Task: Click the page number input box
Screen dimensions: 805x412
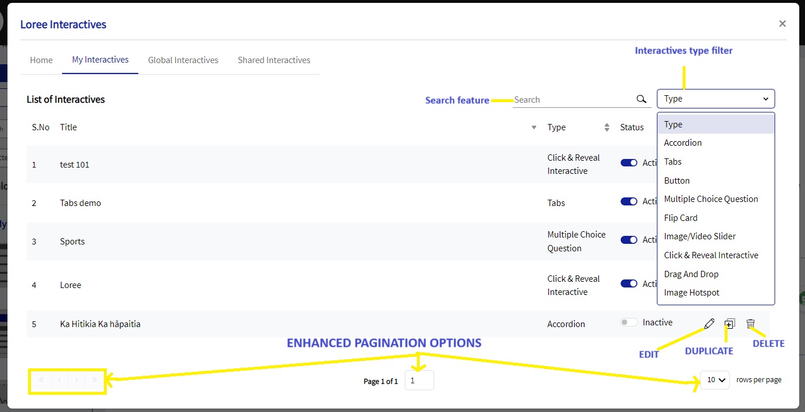Action: coord(419,380)
